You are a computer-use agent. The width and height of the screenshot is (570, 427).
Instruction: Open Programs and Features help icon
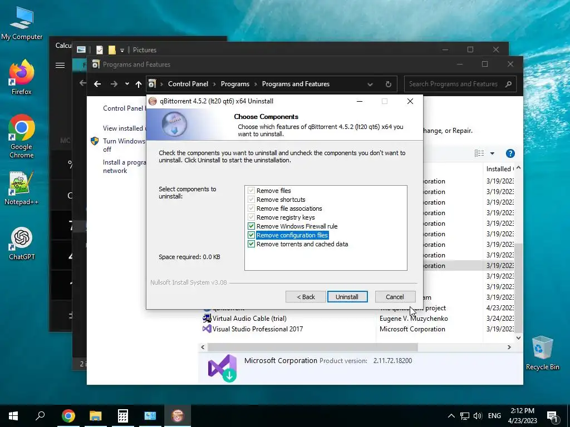(x=510, y=153)
